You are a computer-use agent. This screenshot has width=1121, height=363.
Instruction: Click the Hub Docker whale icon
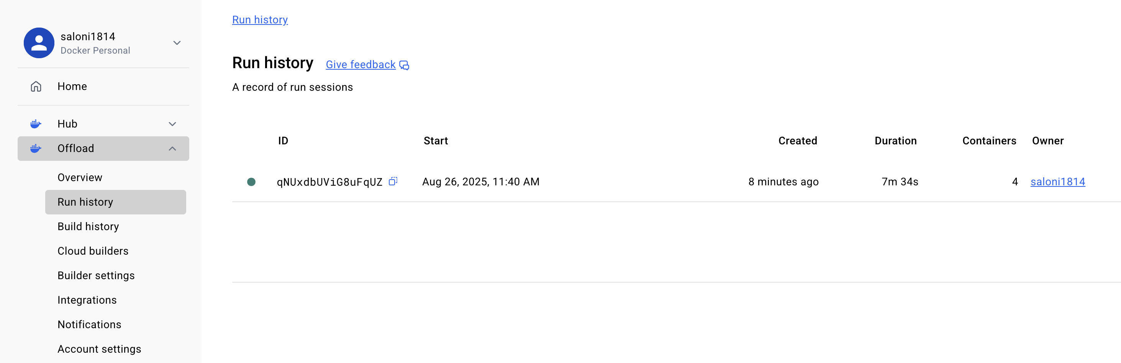tap(36, 124)
